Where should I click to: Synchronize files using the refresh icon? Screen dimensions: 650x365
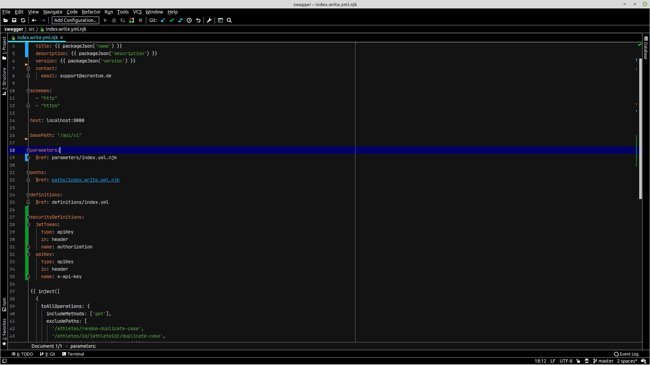point(23,20)
